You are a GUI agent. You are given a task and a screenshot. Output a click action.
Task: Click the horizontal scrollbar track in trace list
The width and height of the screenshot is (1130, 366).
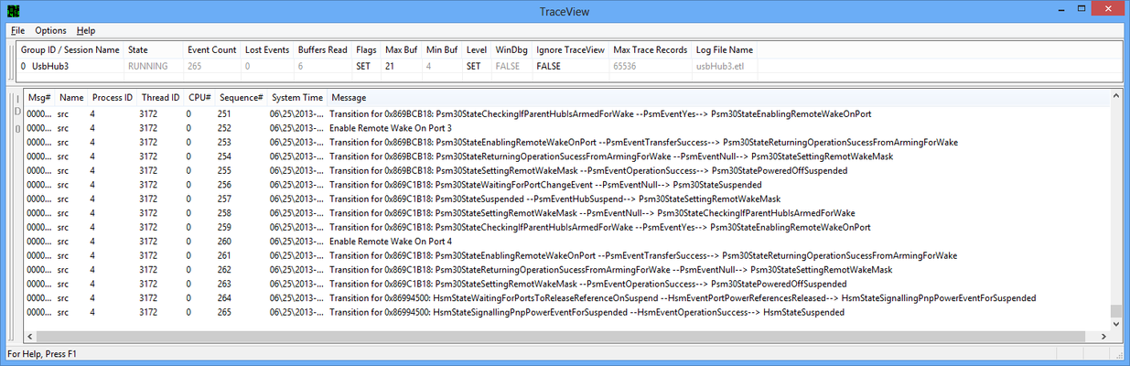(566, 338)
